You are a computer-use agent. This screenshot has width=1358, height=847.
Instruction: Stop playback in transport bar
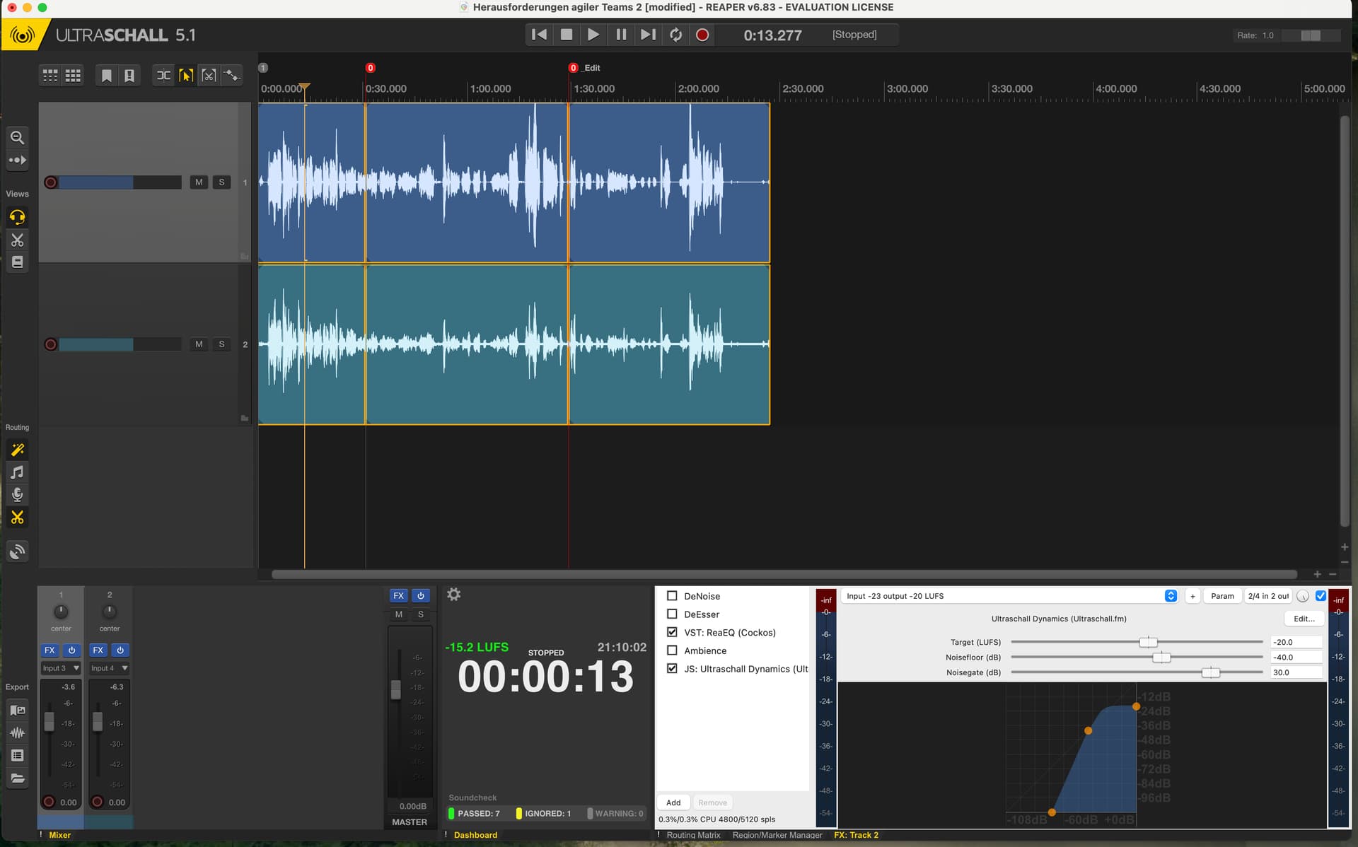click(567, 35)
